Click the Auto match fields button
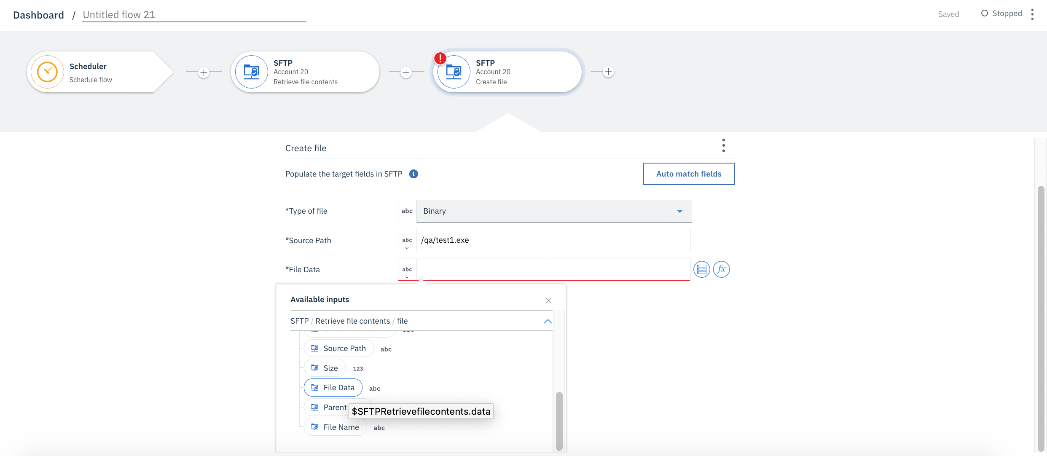This screenshot has height=456, width=1047. (x=689, y=174)
